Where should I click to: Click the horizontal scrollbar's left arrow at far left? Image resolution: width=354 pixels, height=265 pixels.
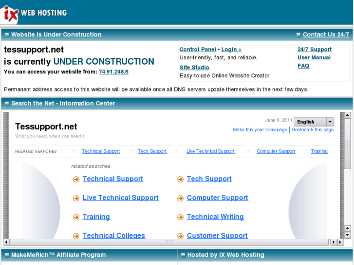coord(6,242)
